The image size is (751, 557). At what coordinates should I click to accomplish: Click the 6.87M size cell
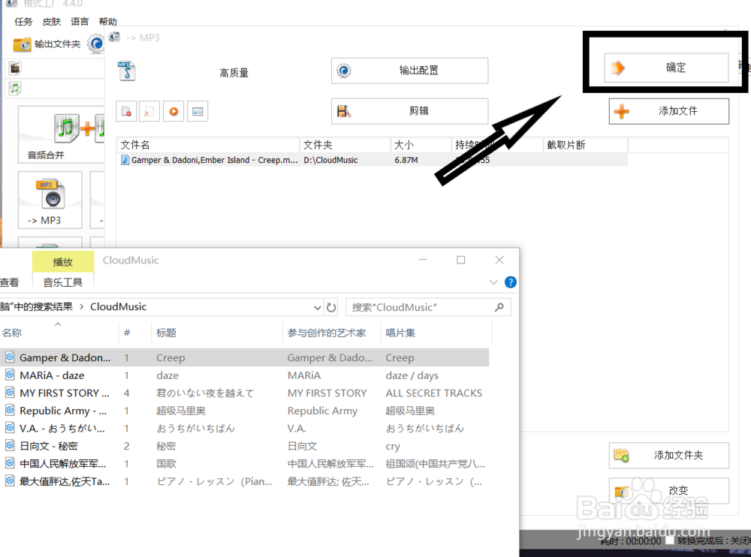click(406, 160)
